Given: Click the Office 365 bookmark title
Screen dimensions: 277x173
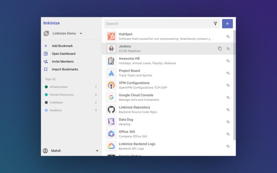Looking at the screenshot, I should coord(127,132).
